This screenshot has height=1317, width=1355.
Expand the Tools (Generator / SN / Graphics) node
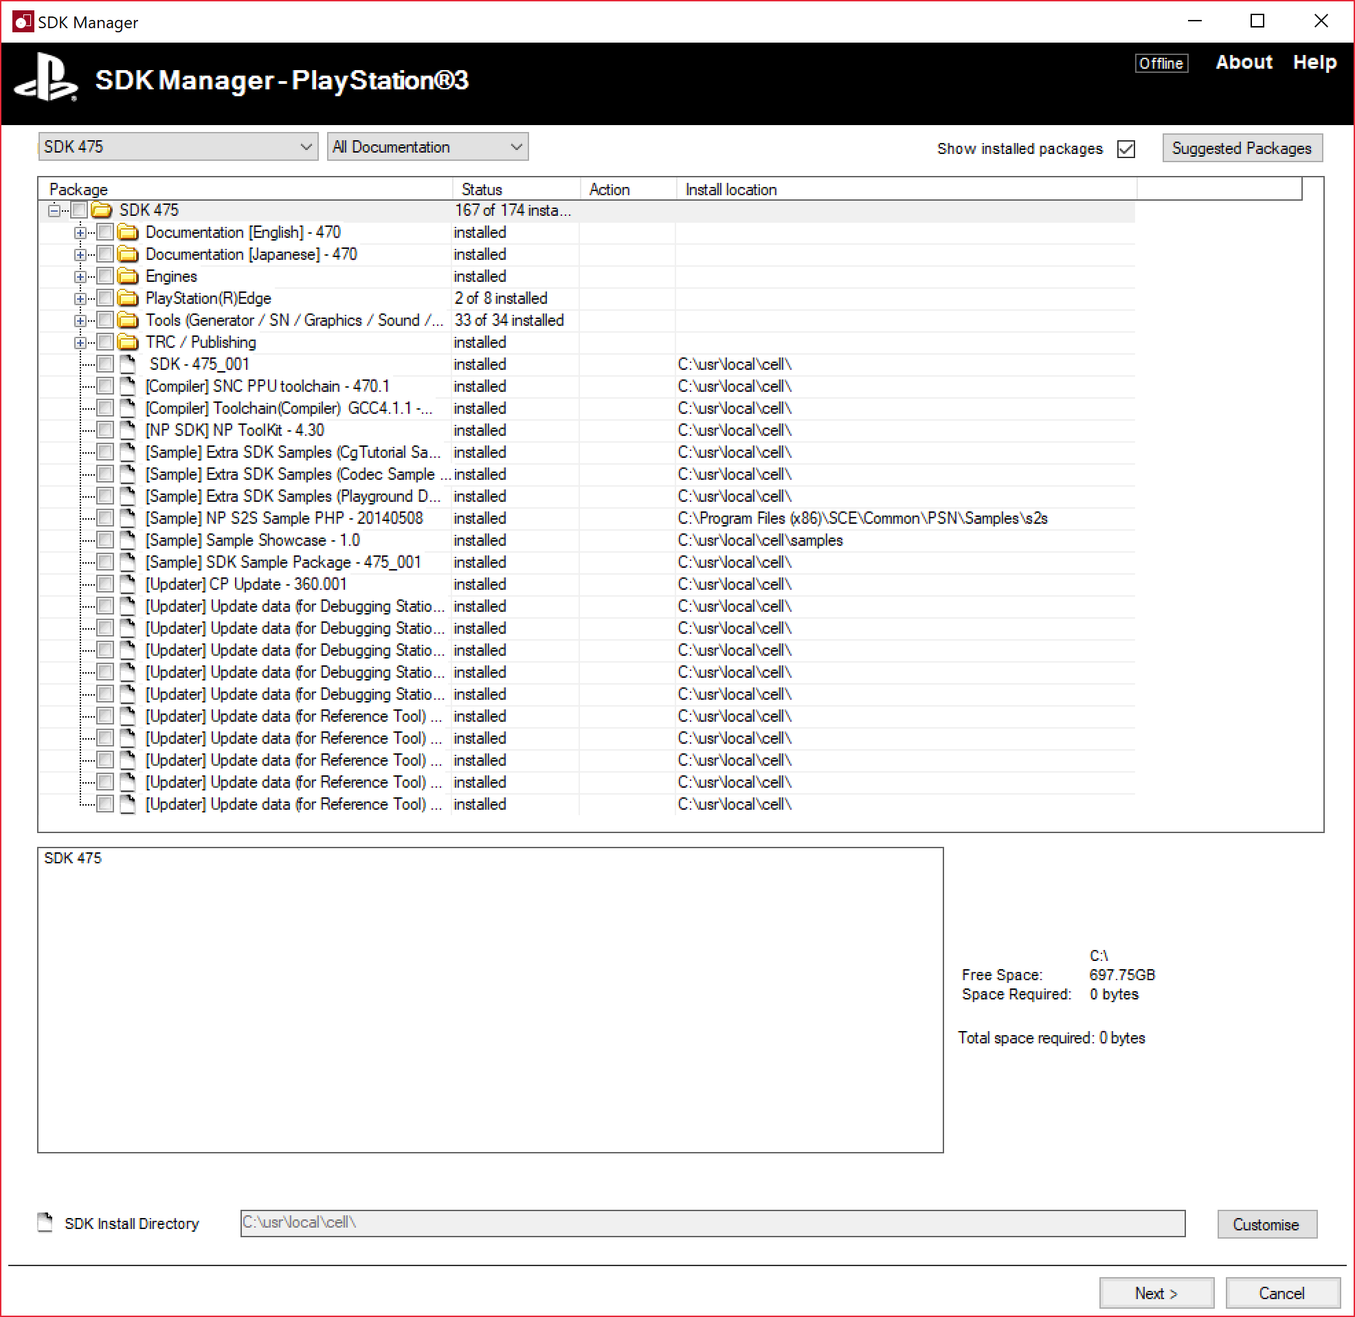80,321
